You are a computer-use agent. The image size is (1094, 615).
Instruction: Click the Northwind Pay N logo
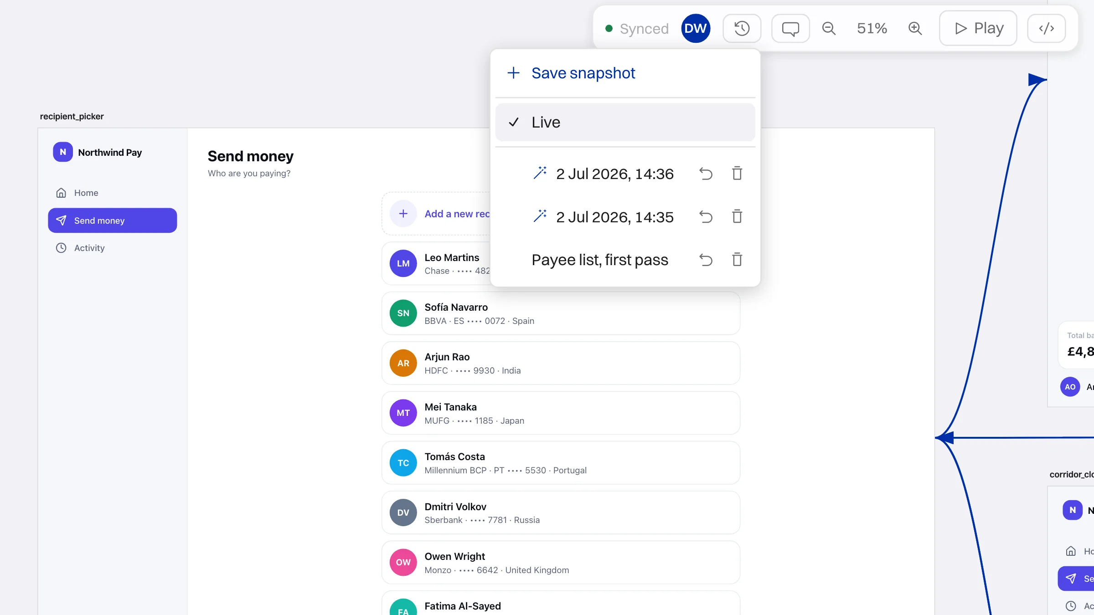pos(63,152)
